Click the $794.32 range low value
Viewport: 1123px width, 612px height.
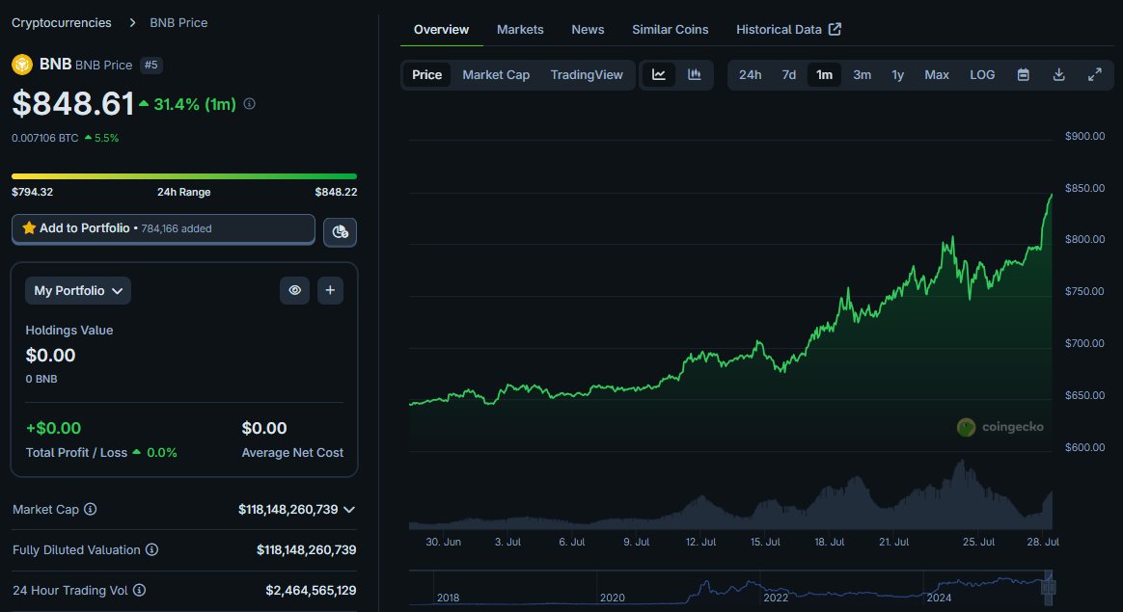click(32, 192)
